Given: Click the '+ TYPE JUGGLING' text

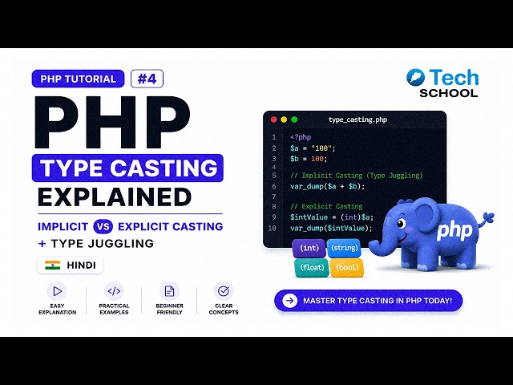Looking at the screenshot, I should coord(96,244).
